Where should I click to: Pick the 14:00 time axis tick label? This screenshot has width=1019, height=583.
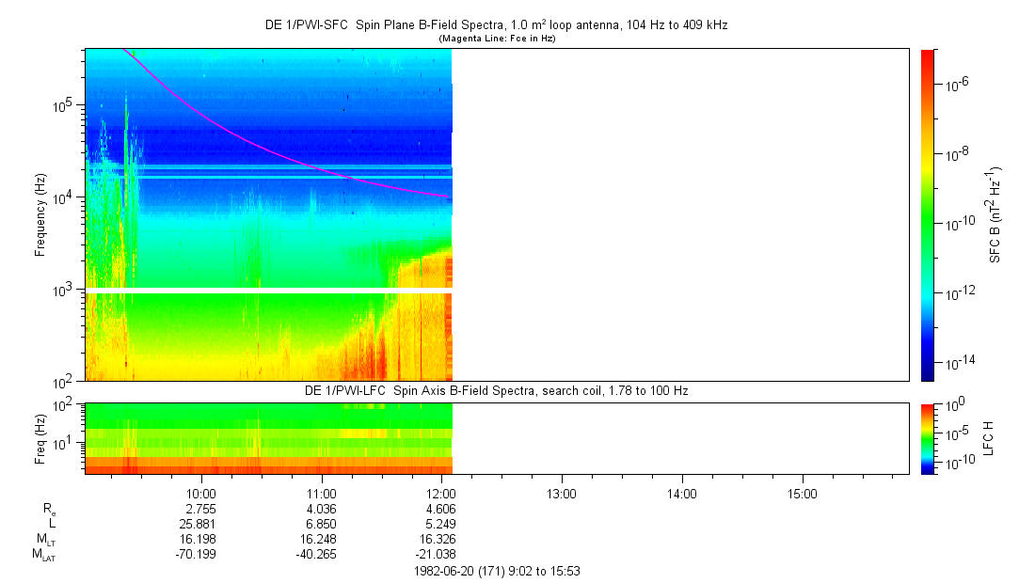(681, 492)
